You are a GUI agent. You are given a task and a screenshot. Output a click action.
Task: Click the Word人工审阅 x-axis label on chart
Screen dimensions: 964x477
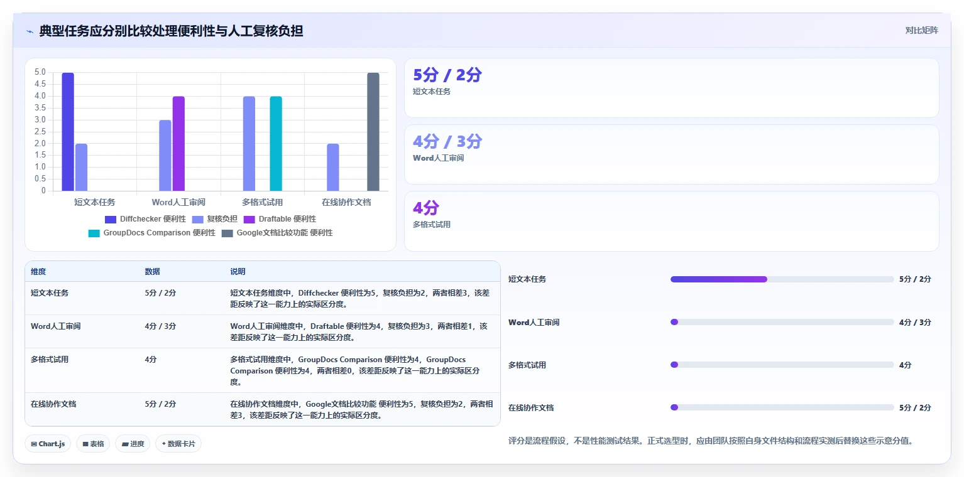pos(178,203)
